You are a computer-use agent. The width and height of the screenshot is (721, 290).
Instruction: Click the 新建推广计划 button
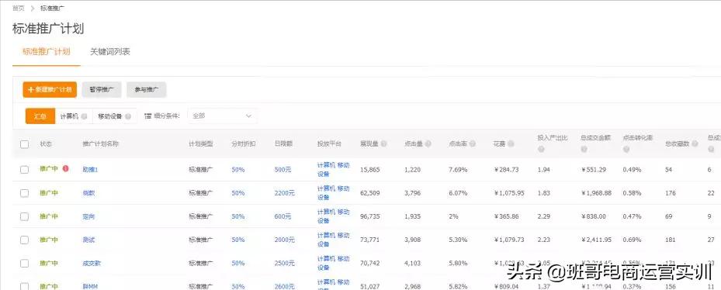[50, 90]
